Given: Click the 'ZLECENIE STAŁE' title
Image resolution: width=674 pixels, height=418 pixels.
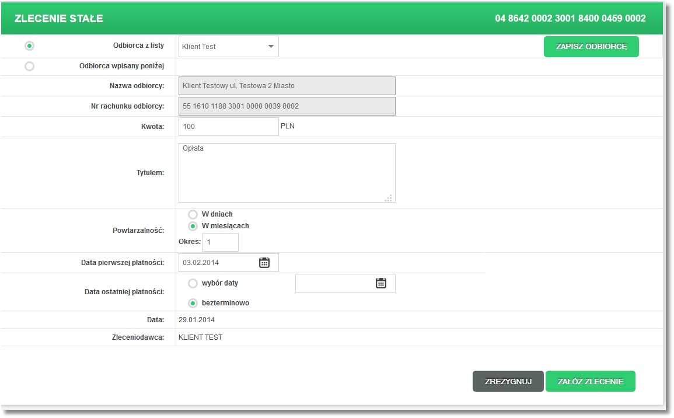Looking at the screenshot, I should [59, 19].
